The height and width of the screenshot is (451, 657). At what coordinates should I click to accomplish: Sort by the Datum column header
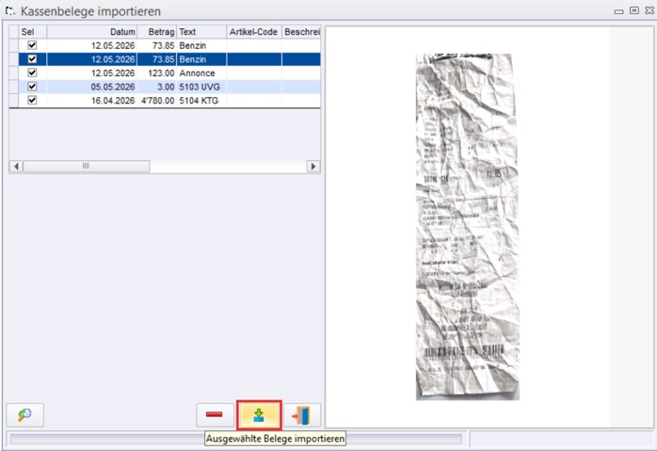(91, 32)
